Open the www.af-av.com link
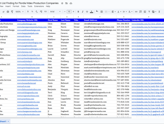This screenshot has width=164, height=124. tap(24, 86)
